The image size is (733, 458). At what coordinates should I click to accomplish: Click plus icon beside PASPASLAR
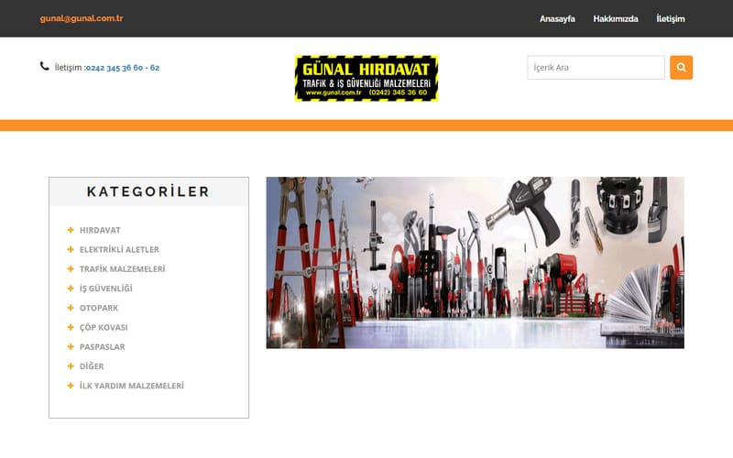[x=71, y=347]
